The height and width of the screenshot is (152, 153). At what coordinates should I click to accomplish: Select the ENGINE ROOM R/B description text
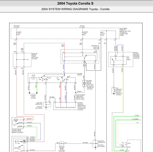[x=136, y=55]
